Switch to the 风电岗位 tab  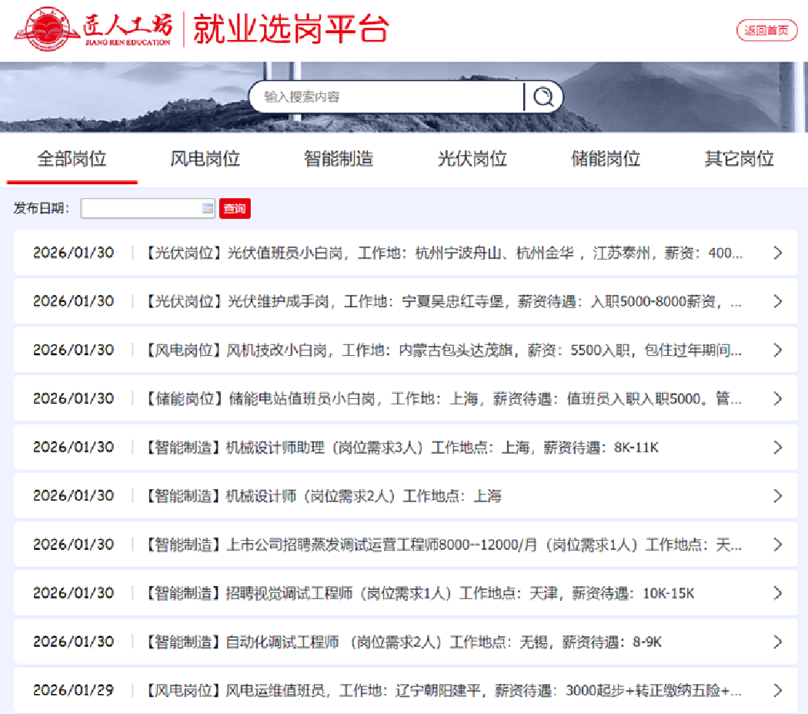pos(205,159)
